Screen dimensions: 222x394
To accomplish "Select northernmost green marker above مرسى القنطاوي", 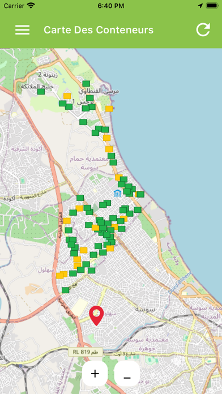I will click(86, 83).
